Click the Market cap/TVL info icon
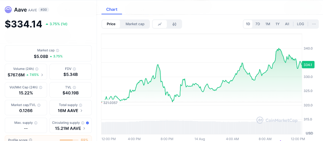323x141 pixels. point(39,105)
